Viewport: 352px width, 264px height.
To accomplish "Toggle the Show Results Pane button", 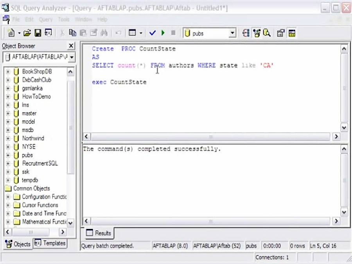I will (x=292, y=33).
